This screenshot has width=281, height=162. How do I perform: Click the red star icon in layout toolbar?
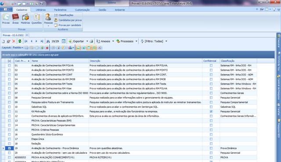click(x=47, y=48)
